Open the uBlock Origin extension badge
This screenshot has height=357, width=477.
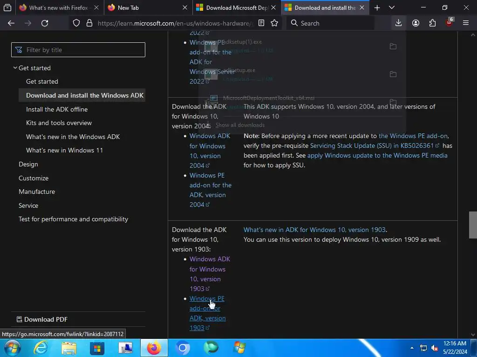pos(450,22)
